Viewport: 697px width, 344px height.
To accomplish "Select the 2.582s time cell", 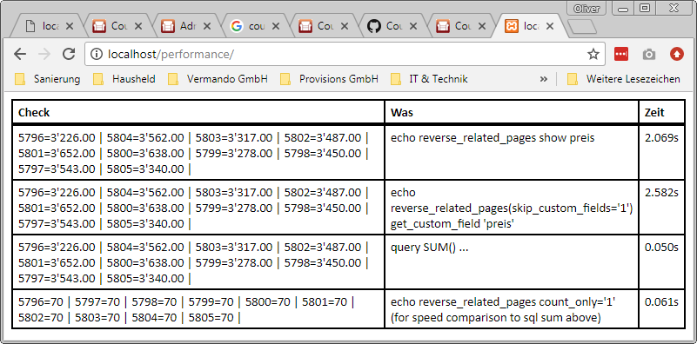I will tap(662, 208).
